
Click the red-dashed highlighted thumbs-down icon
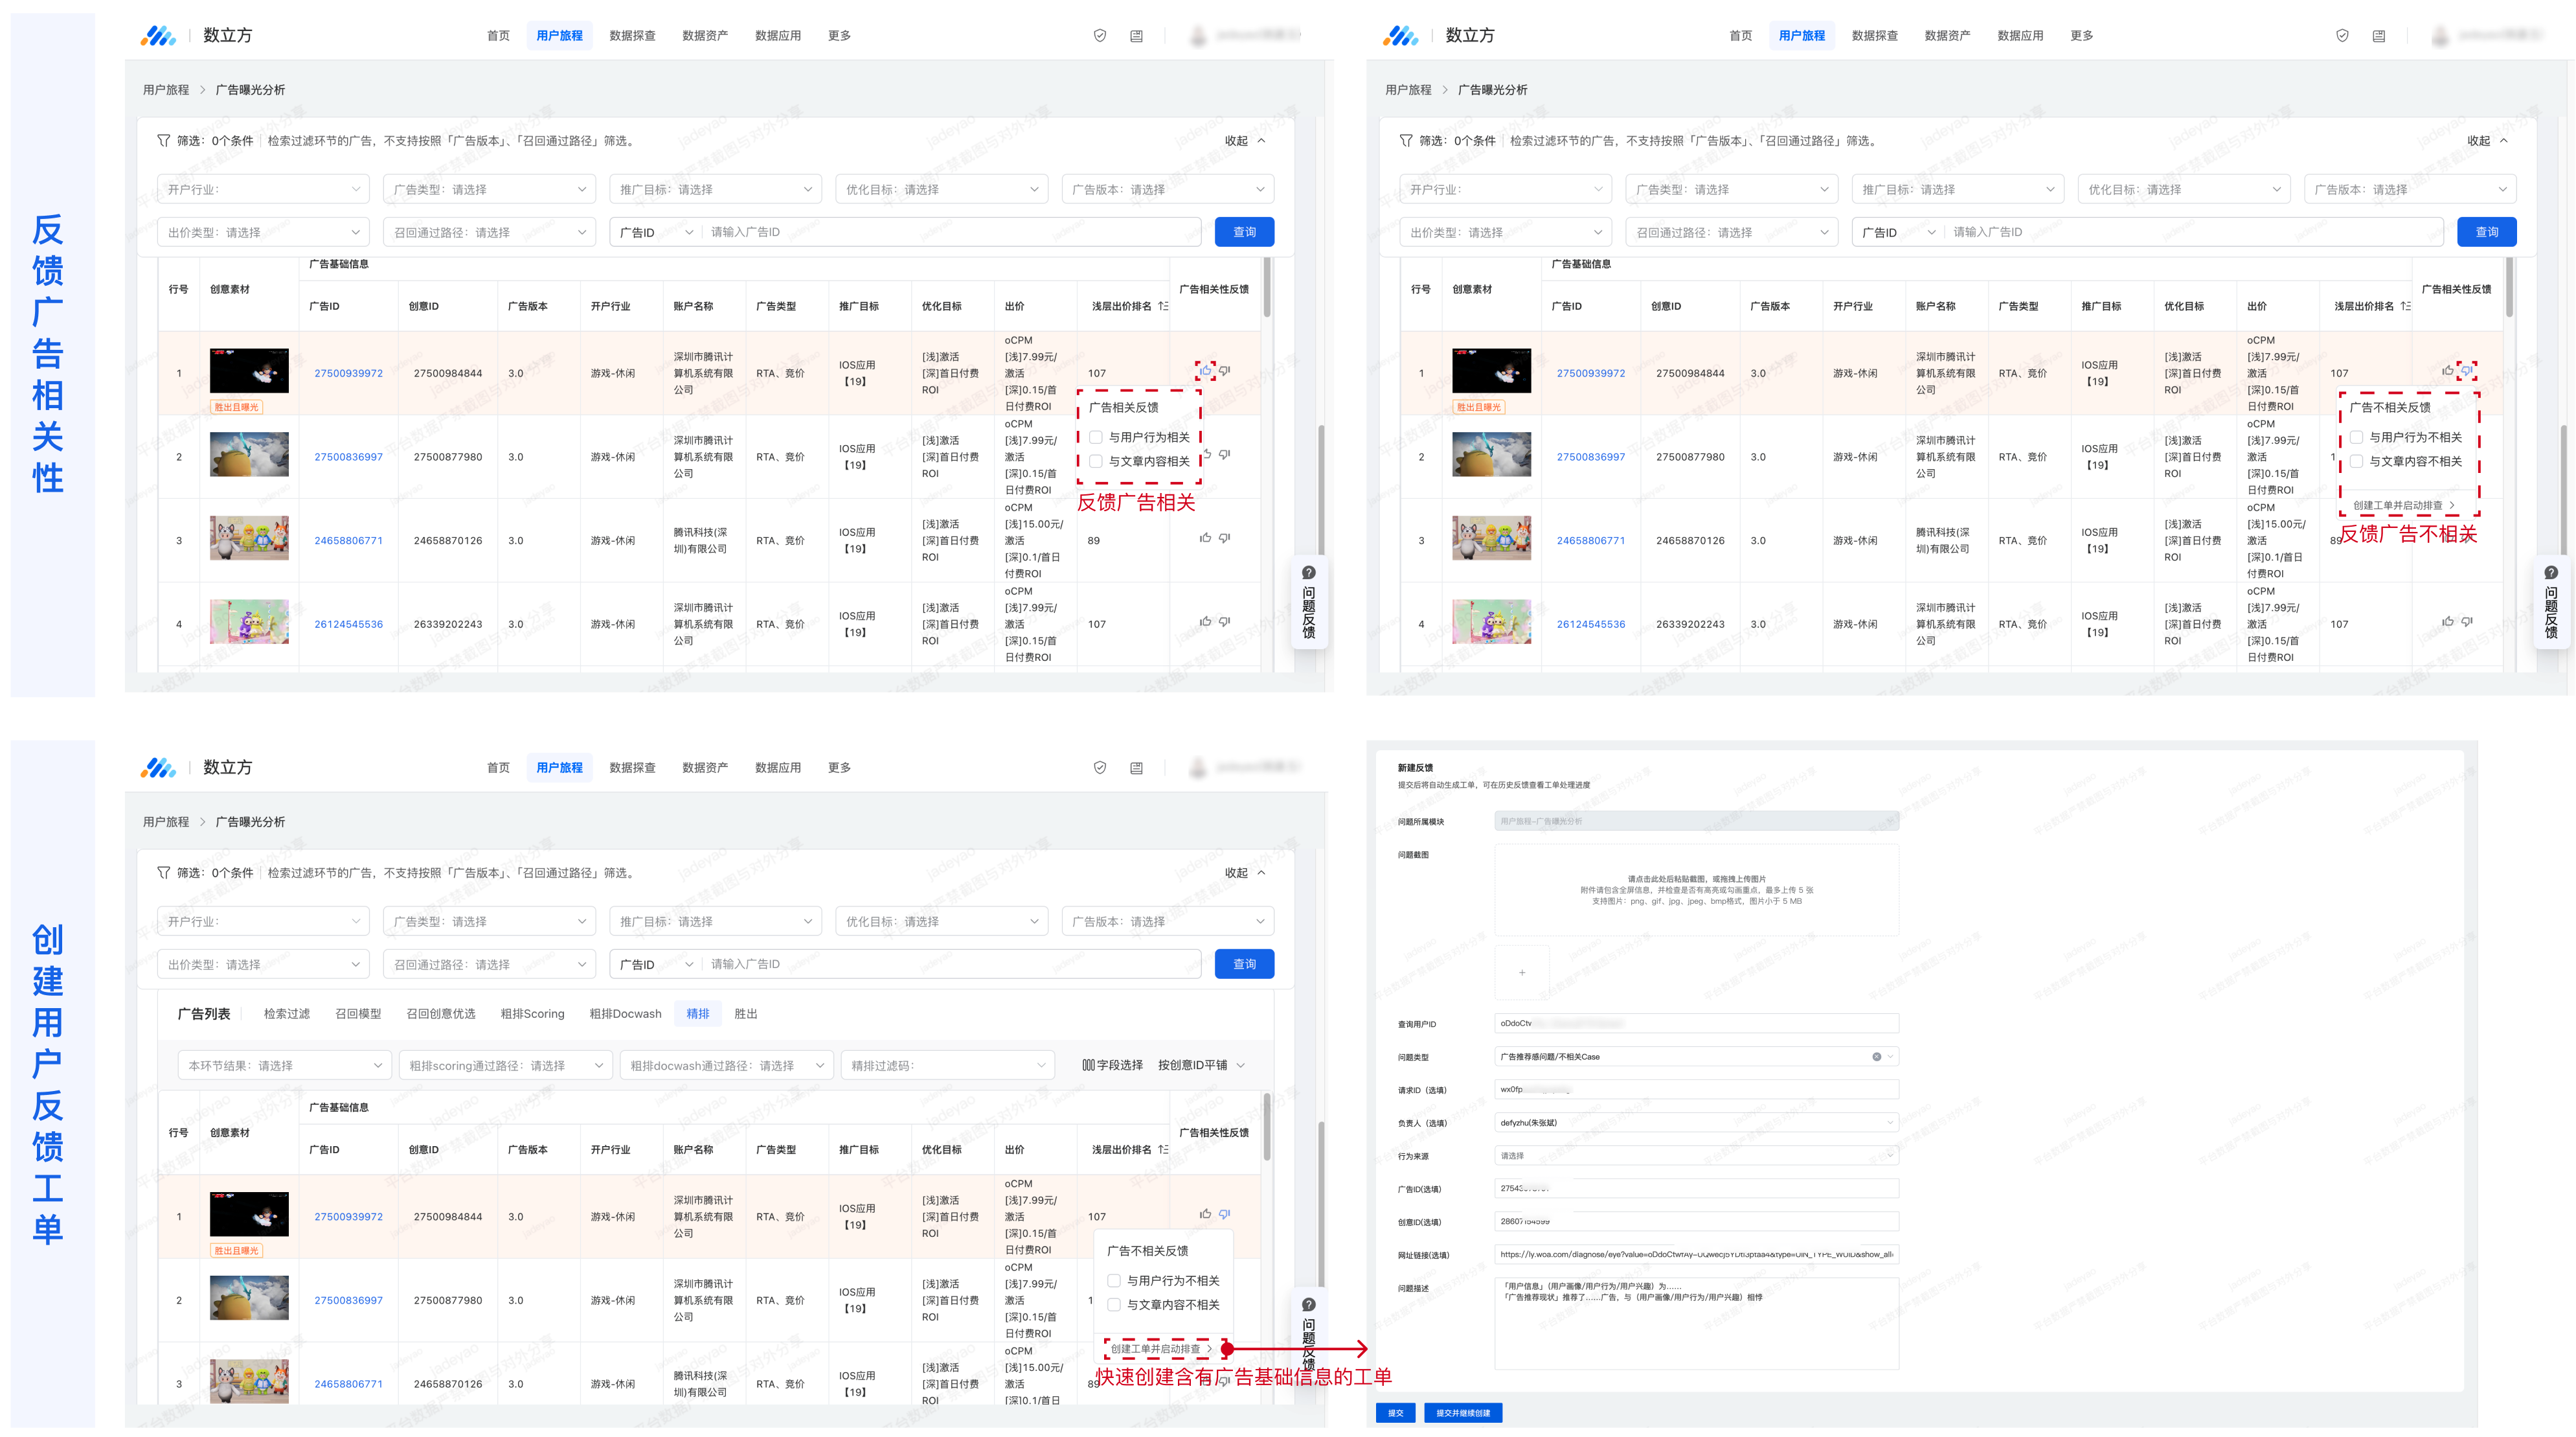pos(2467,371)
